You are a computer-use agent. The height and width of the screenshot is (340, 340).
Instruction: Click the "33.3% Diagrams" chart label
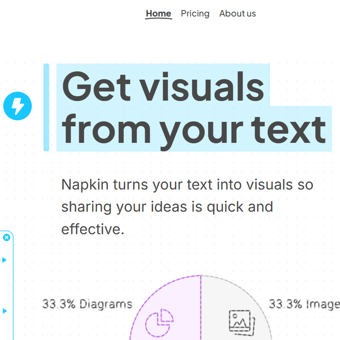[87, 304]
